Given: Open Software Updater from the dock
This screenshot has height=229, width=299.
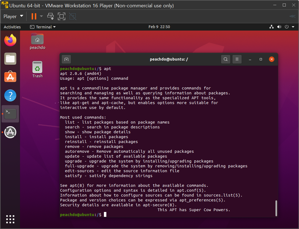Looking at the screenshot, I should (x=10, y=132).
